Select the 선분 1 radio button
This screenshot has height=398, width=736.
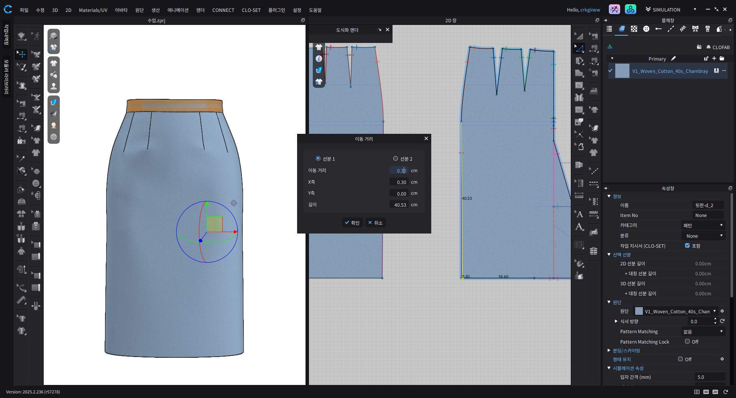click(318, 159)
